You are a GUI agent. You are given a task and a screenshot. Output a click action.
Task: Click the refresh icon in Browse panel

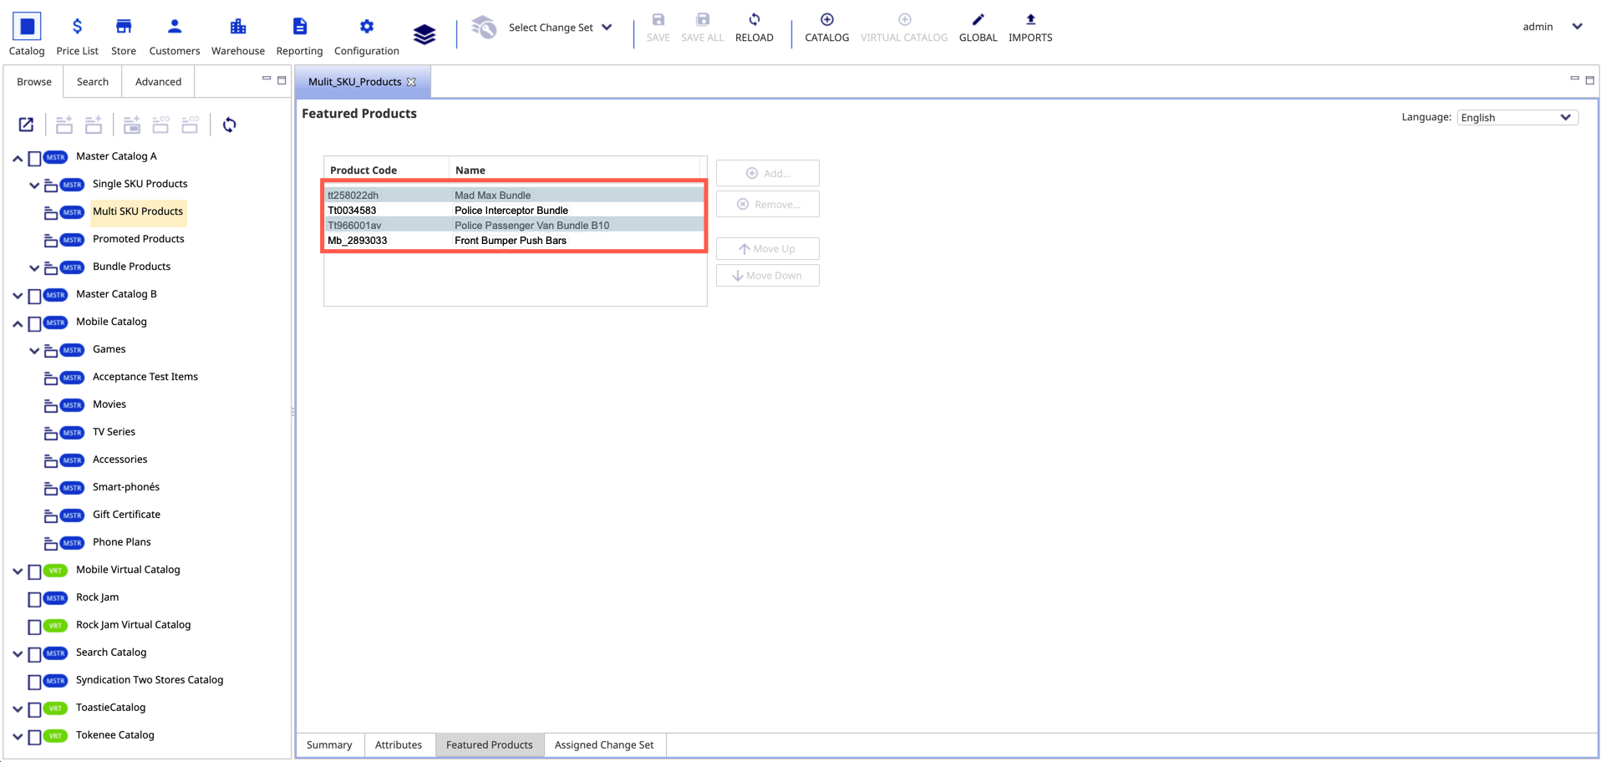click(x=229, y=124)
